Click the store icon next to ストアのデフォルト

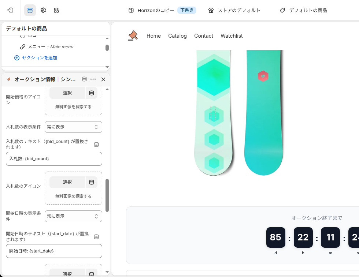(211, 10)
